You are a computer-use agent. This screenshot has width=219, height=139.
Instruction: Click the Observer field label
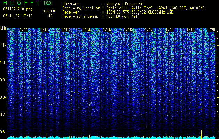[x=71, y=4]
